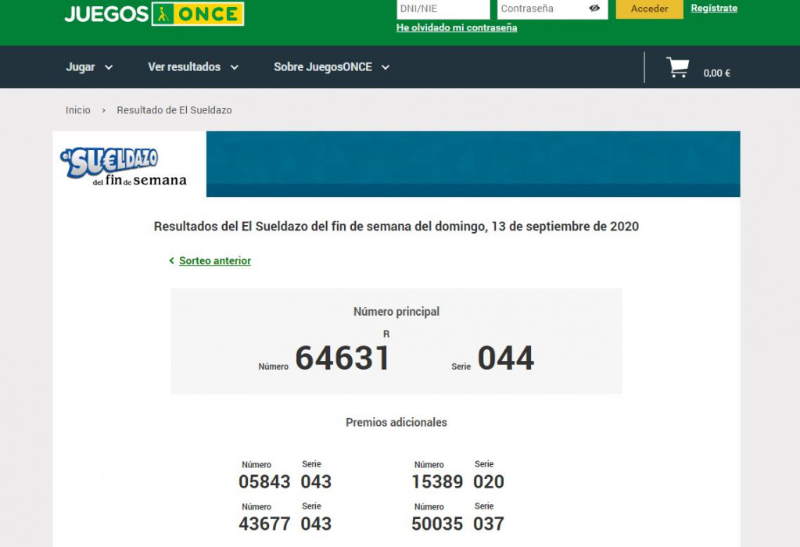Go to Inicio breadcrumb
Viewport: 800px width, 547px height.
(x=78, y=110)
